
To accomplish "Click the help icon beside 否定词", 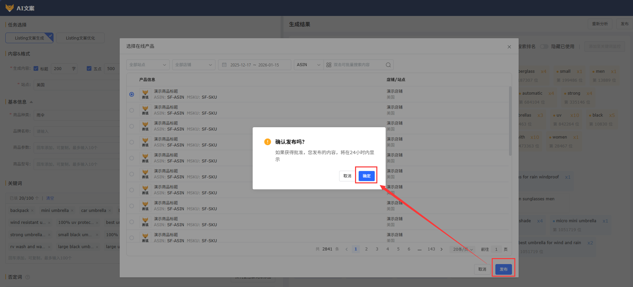I will coord(28,277).
